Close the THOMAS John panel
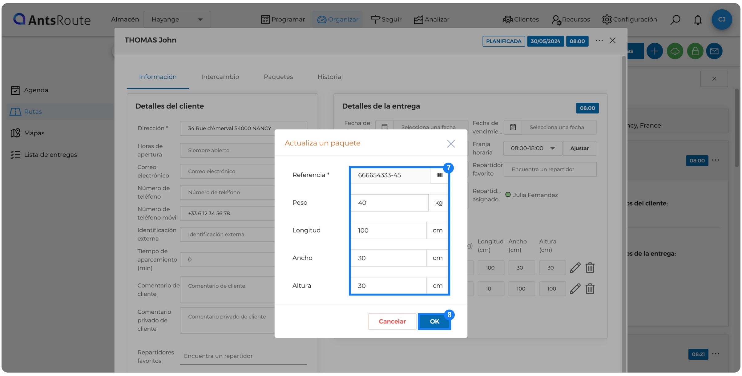 613,41
